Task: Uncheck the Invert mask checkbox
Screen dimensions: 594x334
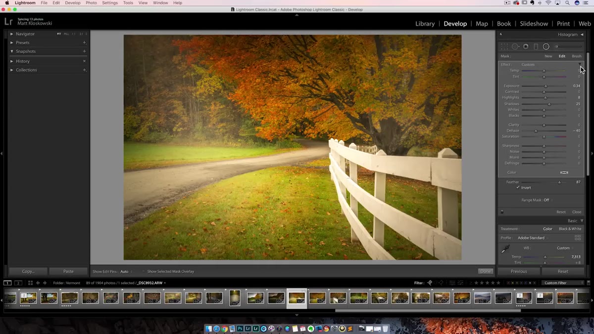Action: click(518, 188)
